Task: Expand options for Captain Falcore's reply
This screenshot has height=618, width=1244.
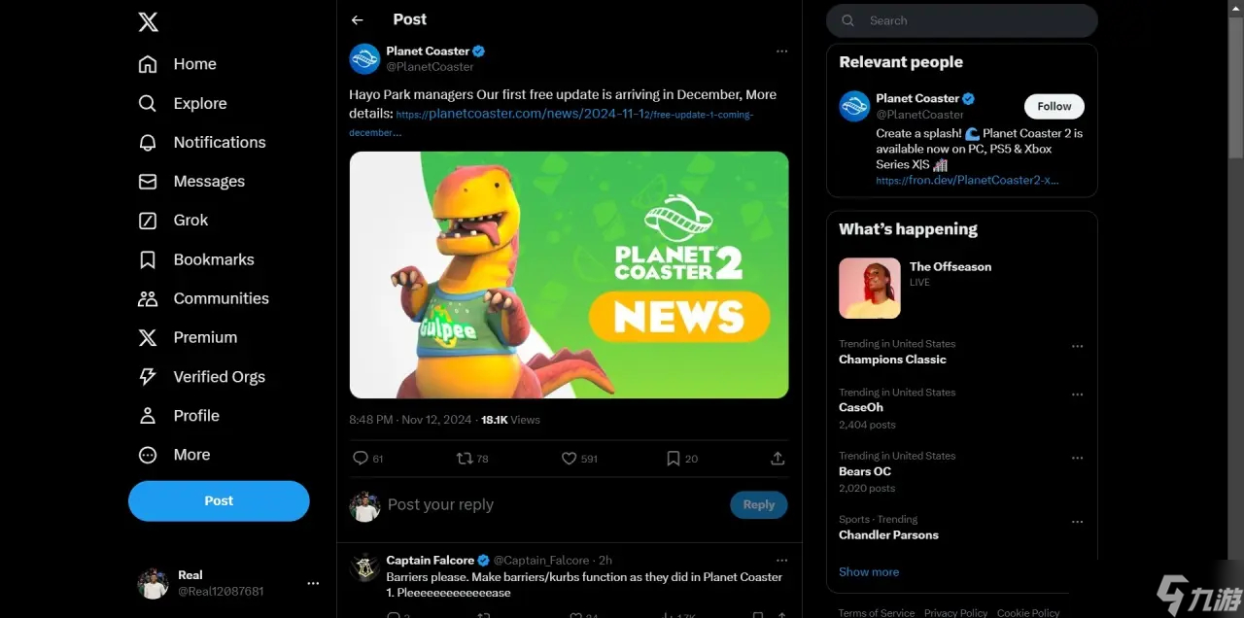Action: 781,561
